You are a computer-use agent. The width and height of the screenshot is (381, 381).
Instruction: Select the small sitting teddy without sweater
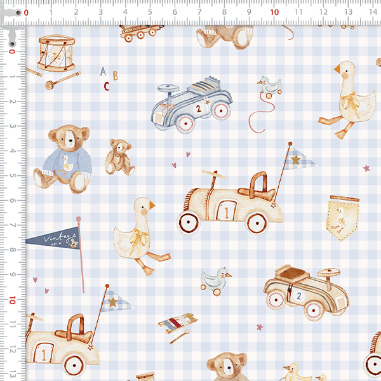118,157
